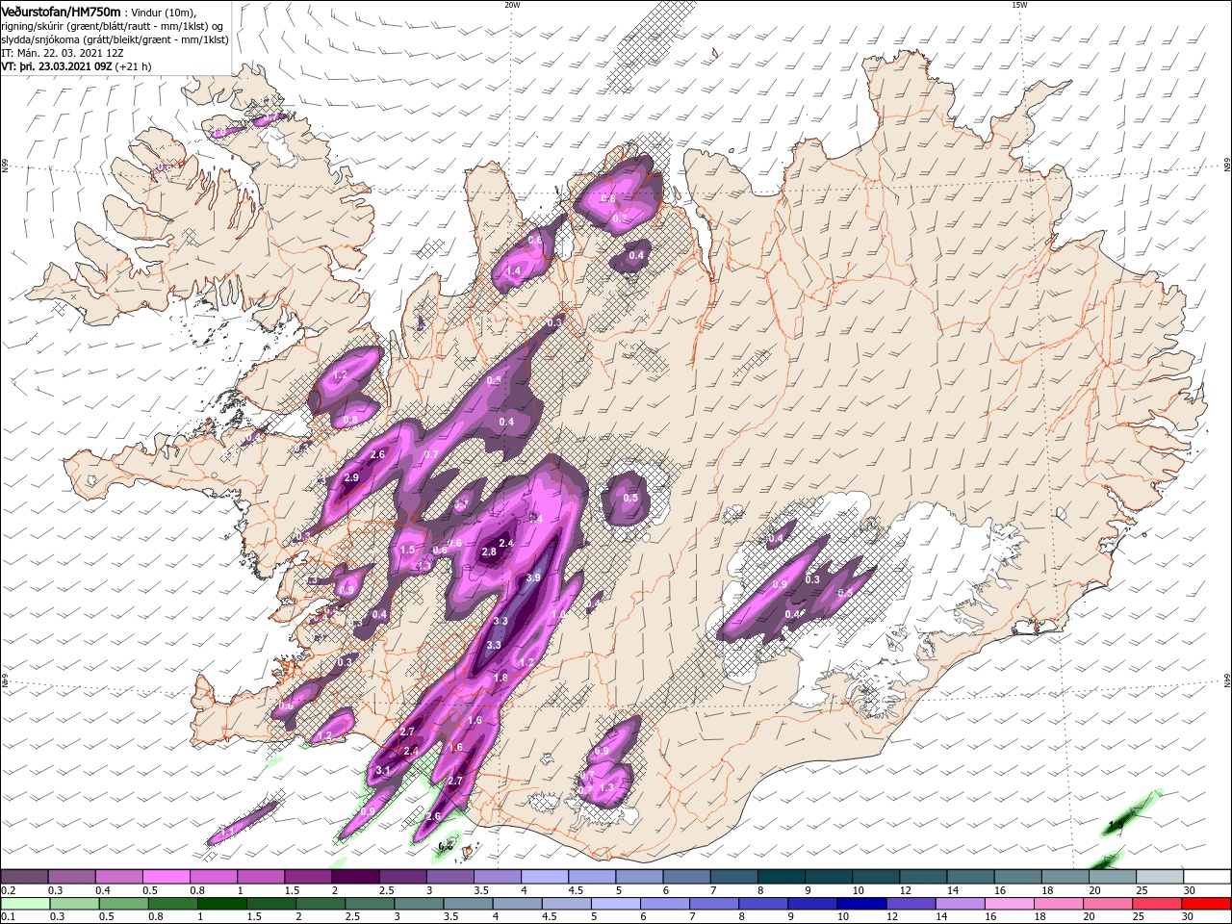Click the 2.9 precipitation value on map
Image resolution: width=1232 pixels, height=924 pixels.
pyautogui.click(x=351, y=477)
